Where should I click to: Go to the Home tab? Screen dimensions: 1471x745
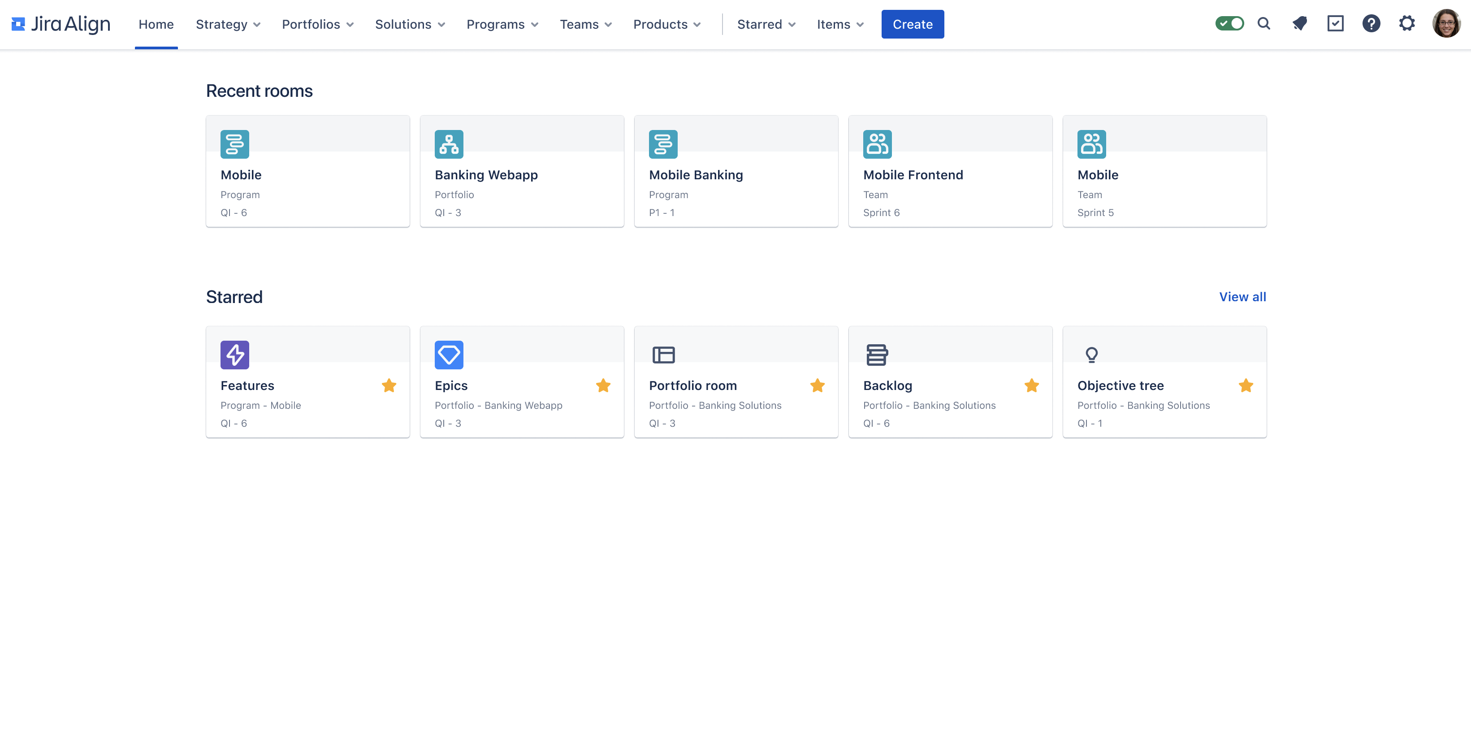click(156, 25)
